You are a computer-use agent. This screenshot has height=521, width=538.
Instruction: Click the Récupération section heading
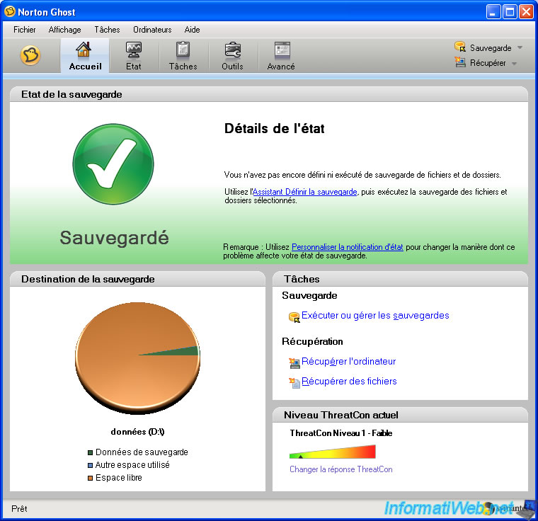(312, 341)
